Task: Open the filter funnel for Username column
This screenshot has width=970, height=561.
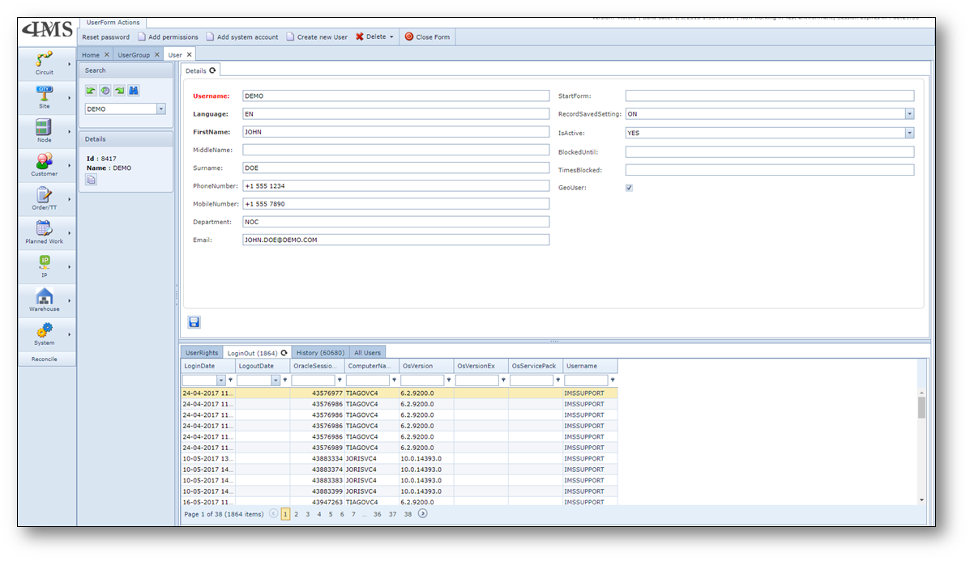Action: (x=613, y=380)
